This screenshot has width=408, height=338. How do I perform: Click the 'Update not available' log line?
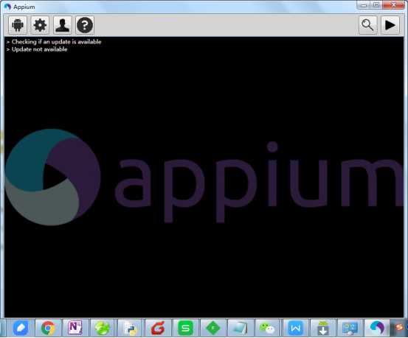(x=40, y=49)
